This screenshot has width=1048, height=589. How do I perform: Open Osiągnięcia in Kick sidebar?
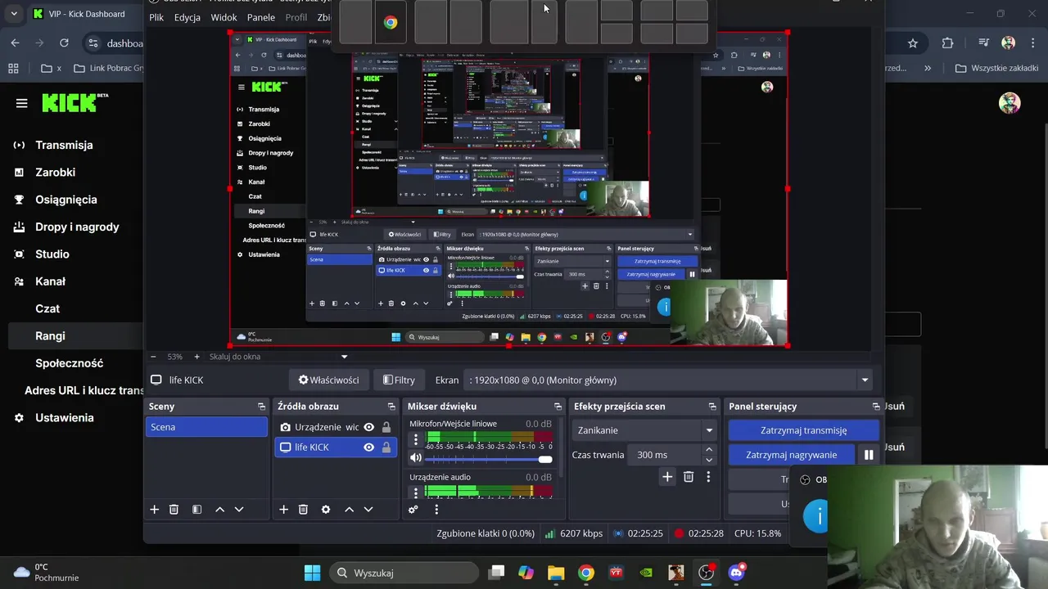pyautogui.click(x=65, y=200)
